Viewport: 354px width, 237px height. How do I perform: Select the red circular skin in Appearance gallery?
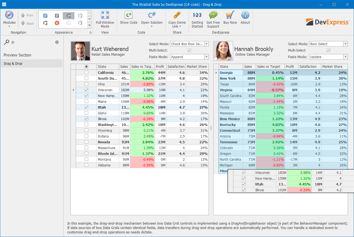pos(57,23)
